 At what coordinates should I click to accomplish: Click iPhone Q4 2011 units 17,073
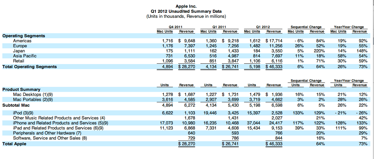[x=166, y=123]
